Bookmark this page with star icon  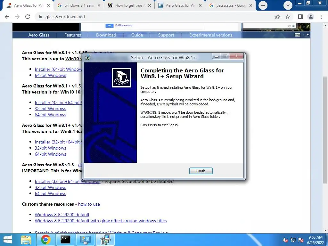pyautogui.click(x=288, y=17)
